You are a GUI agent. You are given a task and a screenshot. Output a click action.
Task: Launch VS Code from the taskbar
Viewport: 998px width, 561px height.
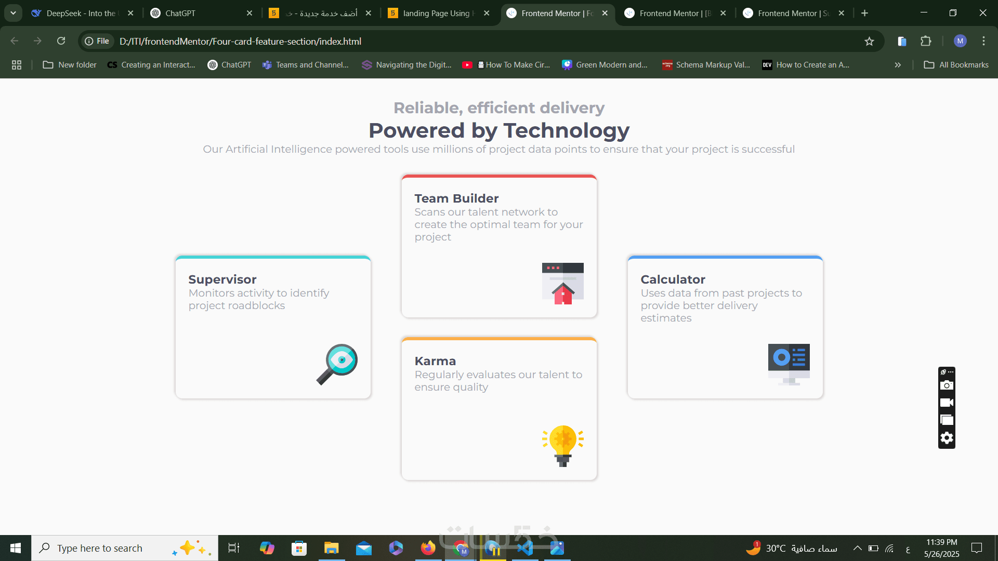525,547
